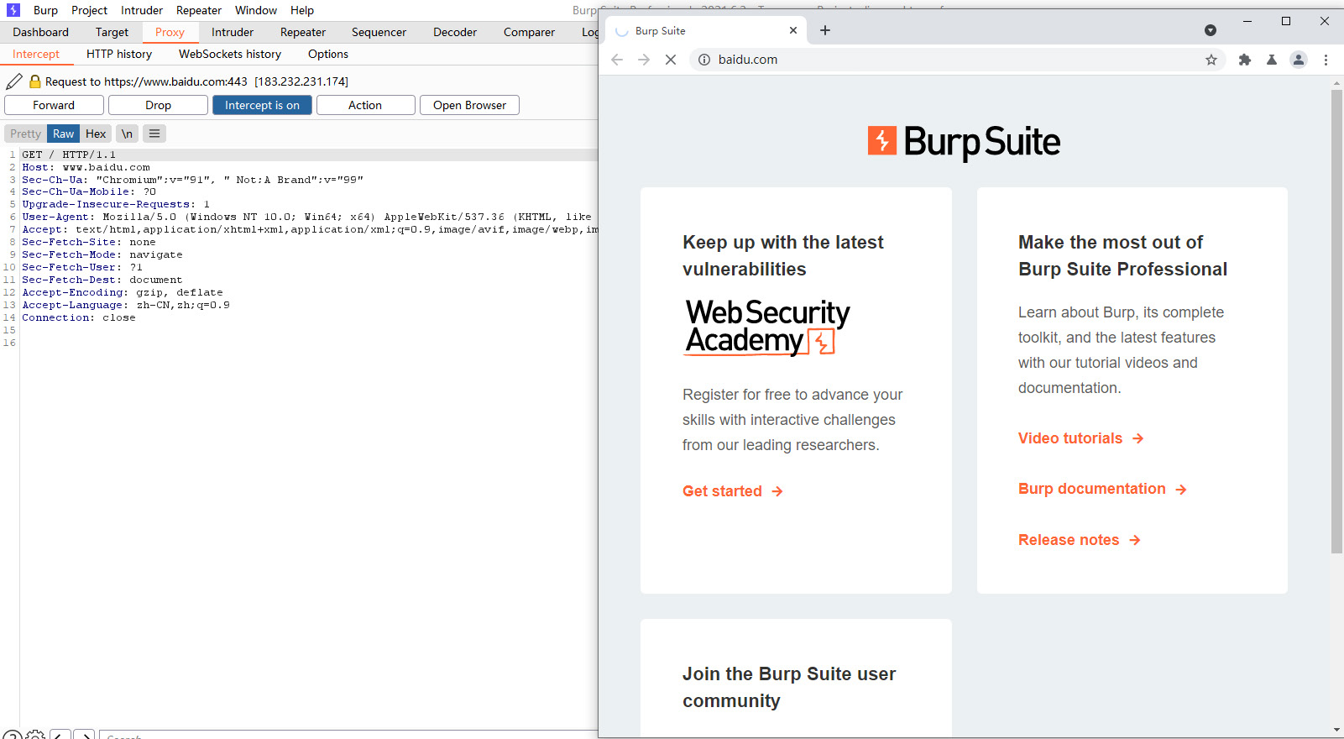
Task: Open the Proxy Options sub-tab
Action: pyautogui.click(x=328, y=54)
